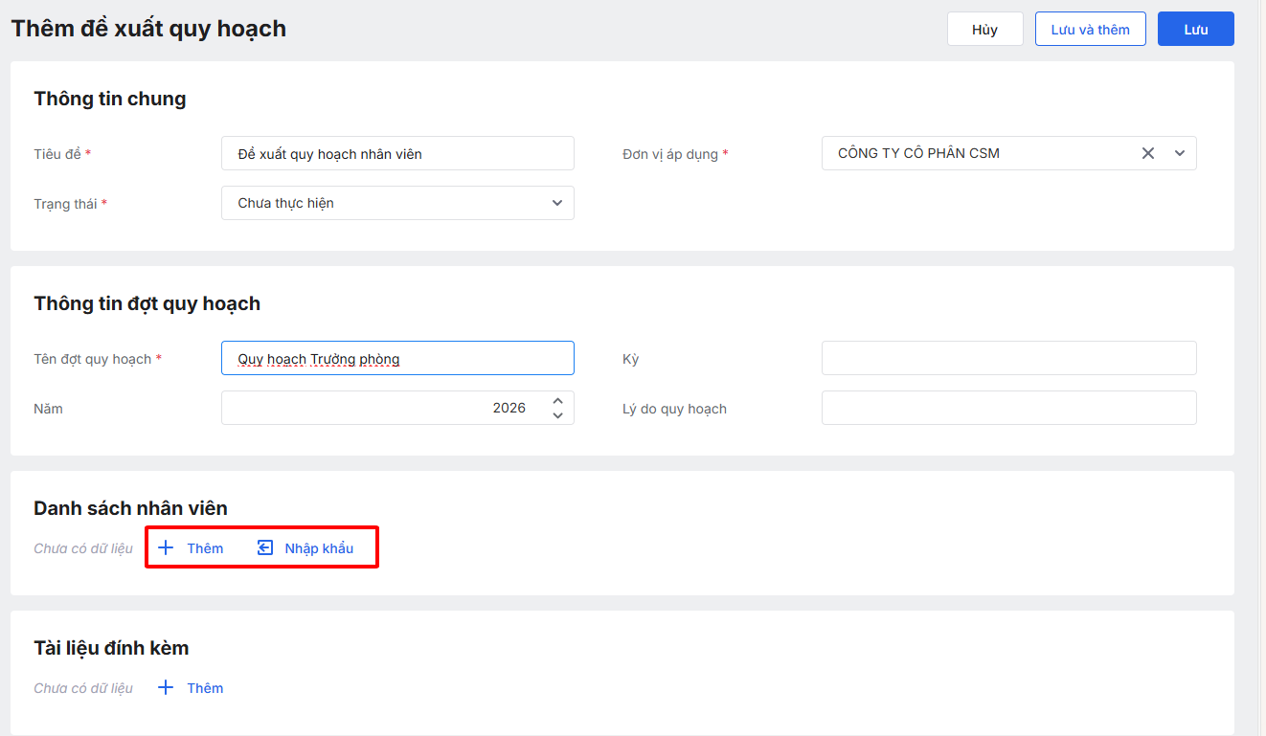Decrease the Năm value with down arrow

557,415
